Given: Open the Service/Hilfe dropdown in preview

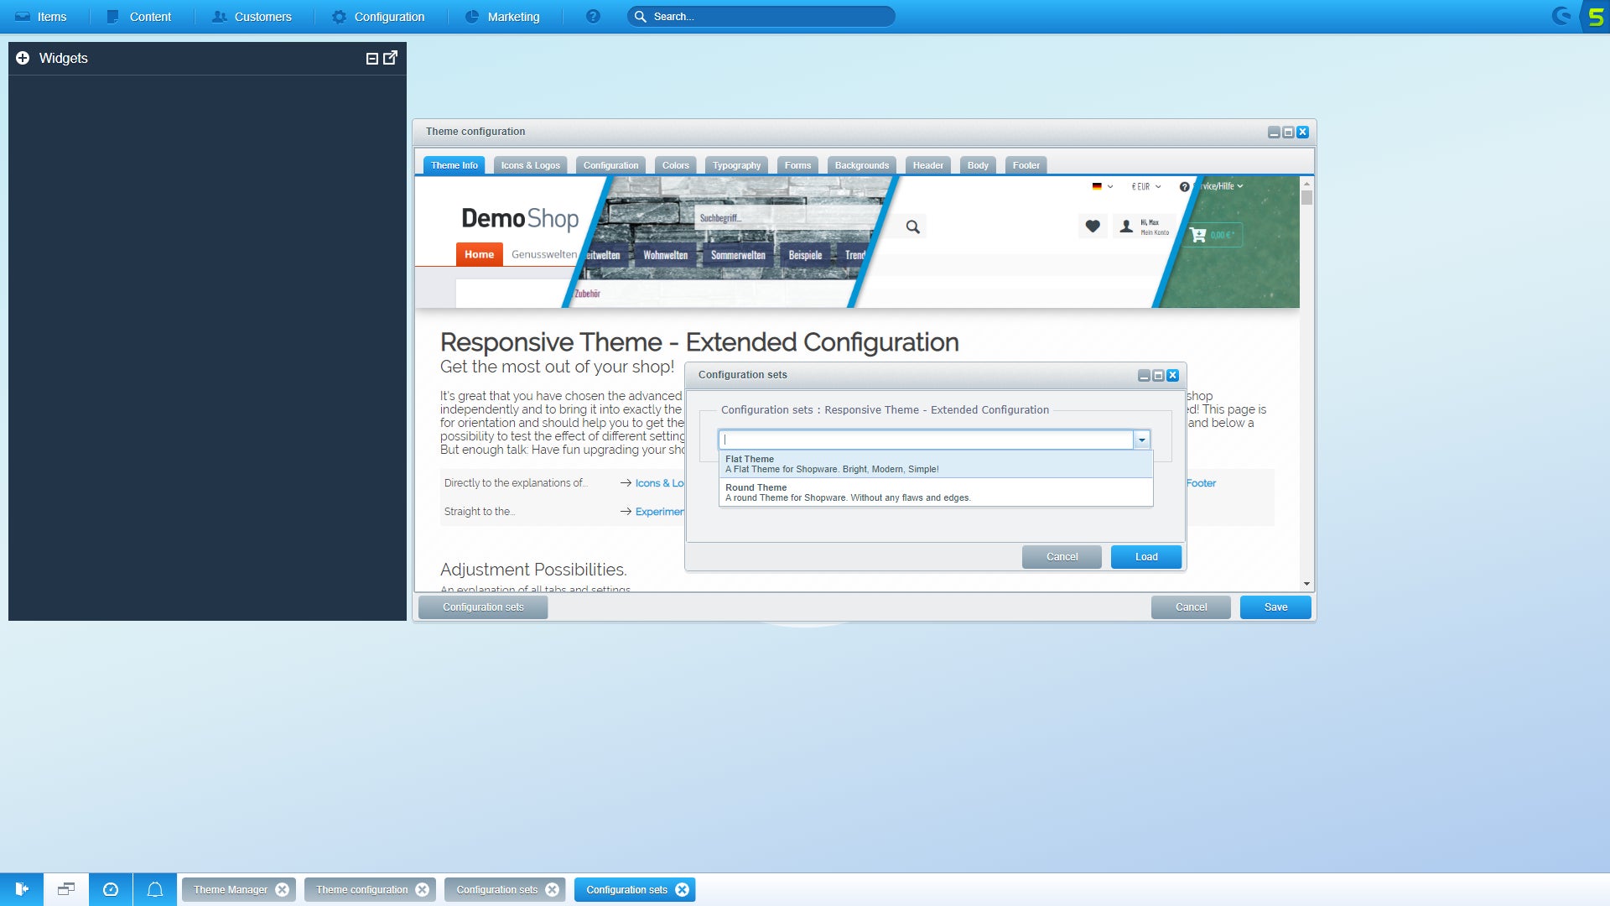Looking at the screenshot, I should [x=1212, y=186].
